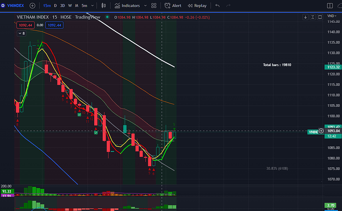
Task: Switch to the 5m timeframe
Action: click(84, 5)
